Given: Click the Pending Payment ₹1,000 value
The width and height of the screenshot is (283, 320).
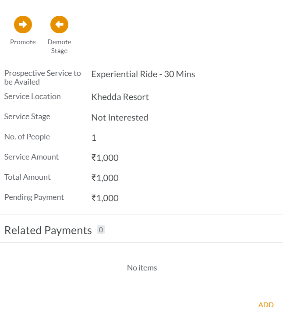Looking at the screenshot, I should tap(105, 198).
